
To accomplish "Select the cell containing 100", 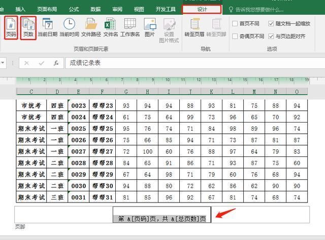I will pyautogui.click(x=147, y=151).
